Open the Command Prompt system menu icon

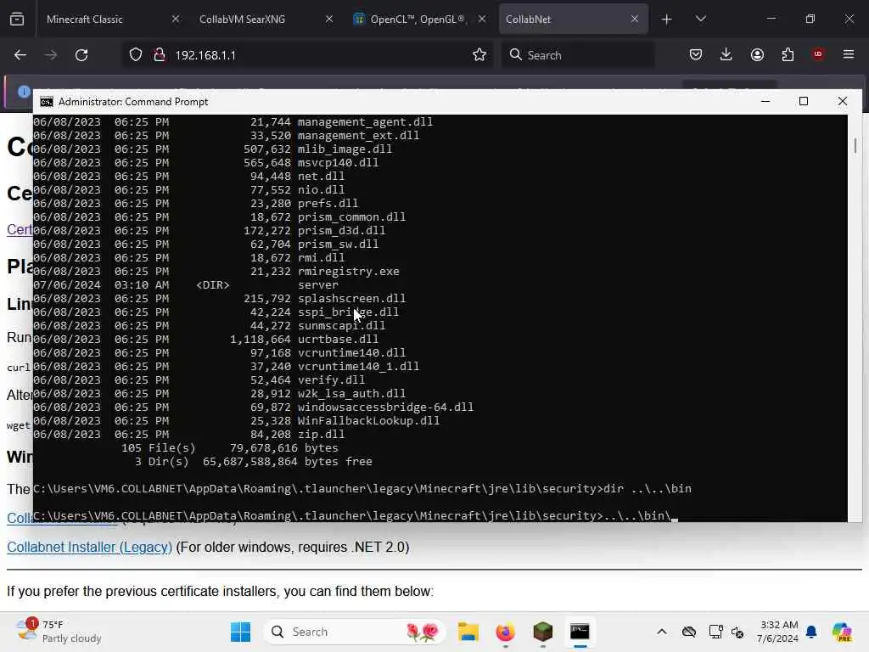tap(47, 102)
